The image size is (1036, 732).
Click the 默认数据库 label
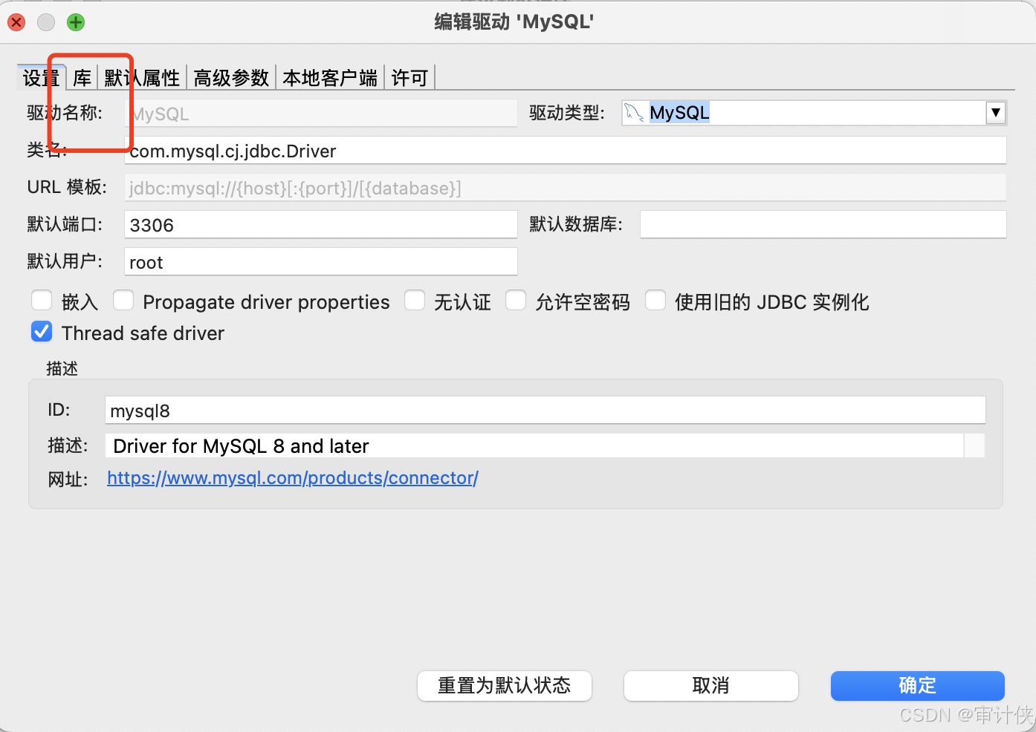pyautogui.click(x=576, y=224)
